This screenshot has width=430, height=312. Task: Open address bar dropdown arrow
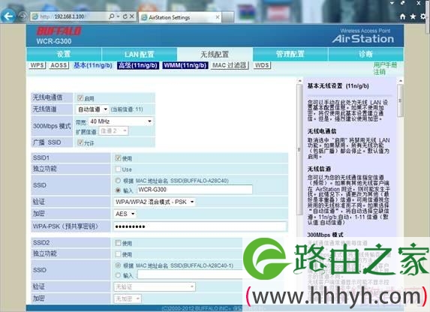[x=119, y=16]
